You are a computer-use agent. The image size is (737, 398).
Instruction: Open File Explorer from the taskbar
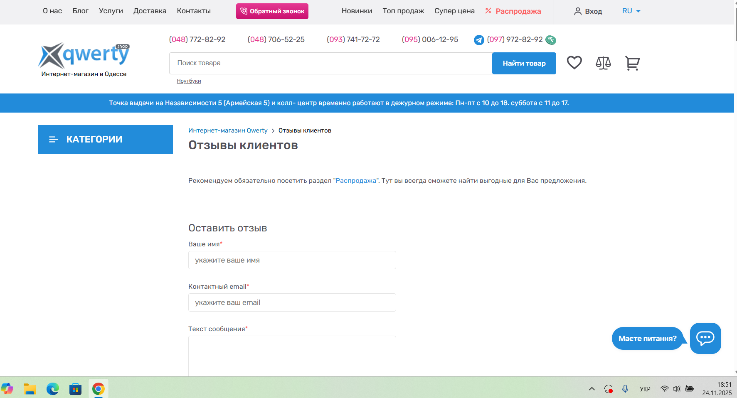pos(30,389)
